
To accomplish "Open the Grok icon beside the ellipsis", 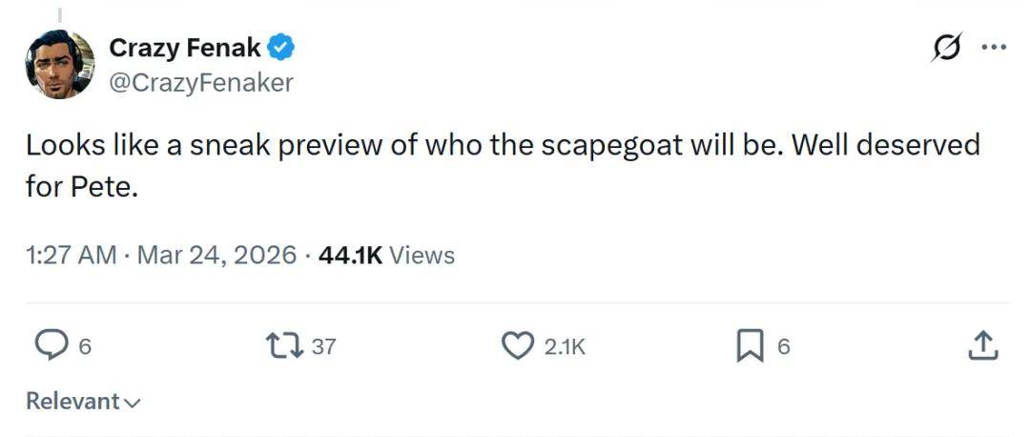I will (x=946, y=48).
